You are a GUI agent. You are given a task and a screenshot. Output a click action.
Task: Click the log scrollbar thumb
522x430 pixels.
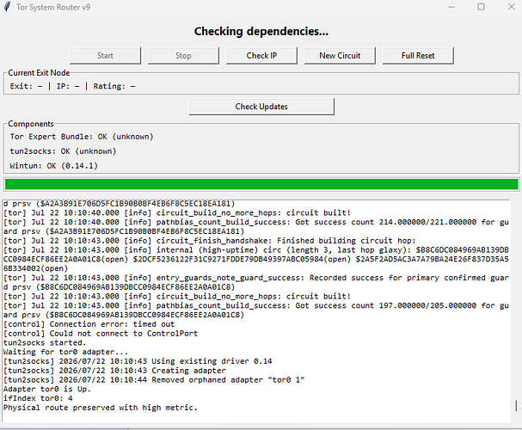(516, 406)
